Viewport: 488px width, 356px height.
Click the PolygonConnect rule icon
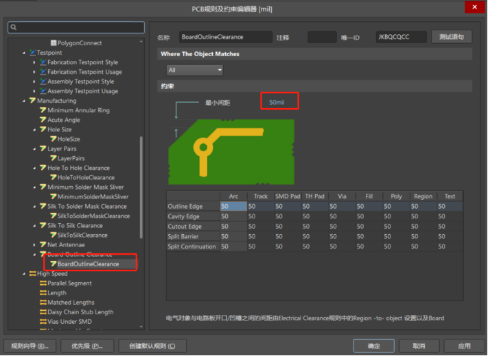tap(53, 43)
